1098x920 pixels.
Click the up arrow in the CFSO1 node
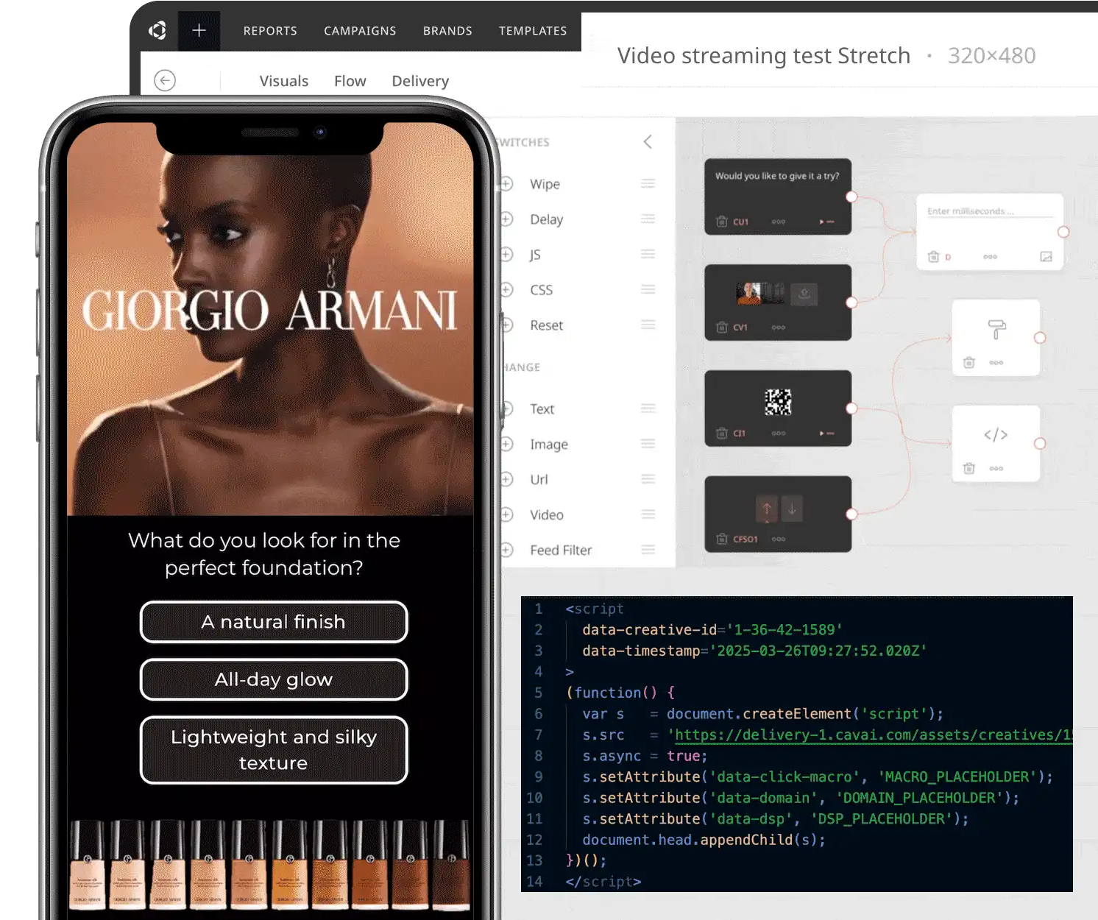(767, 508)
